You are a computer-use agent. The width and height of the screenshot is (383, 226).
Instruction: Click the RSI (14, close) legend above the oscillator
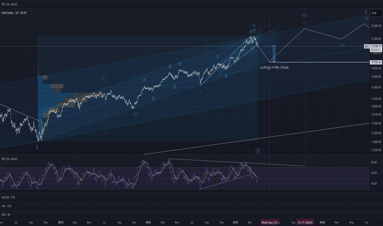9,159
